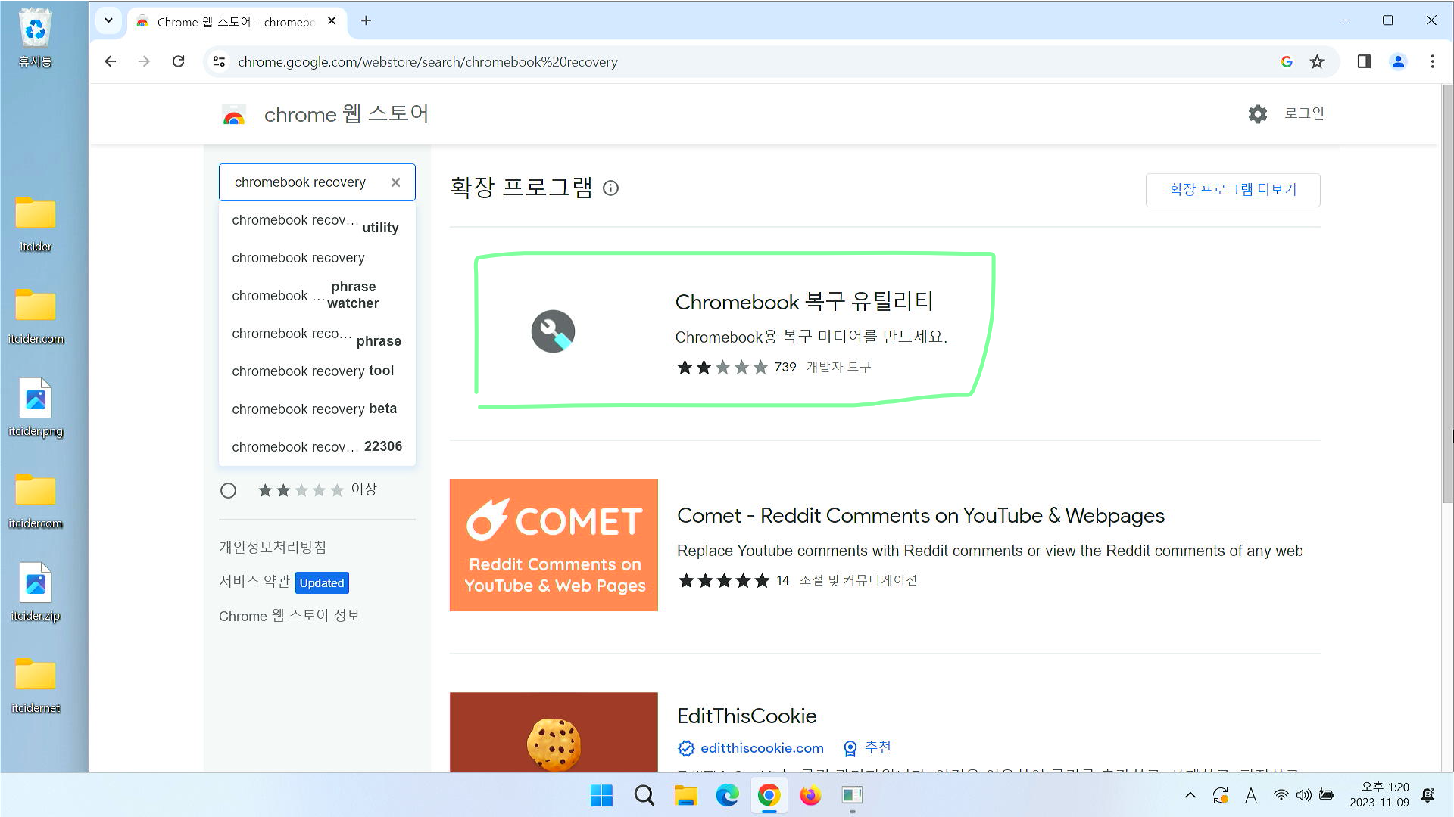Expand the tab search dropdown arrow

108,21
